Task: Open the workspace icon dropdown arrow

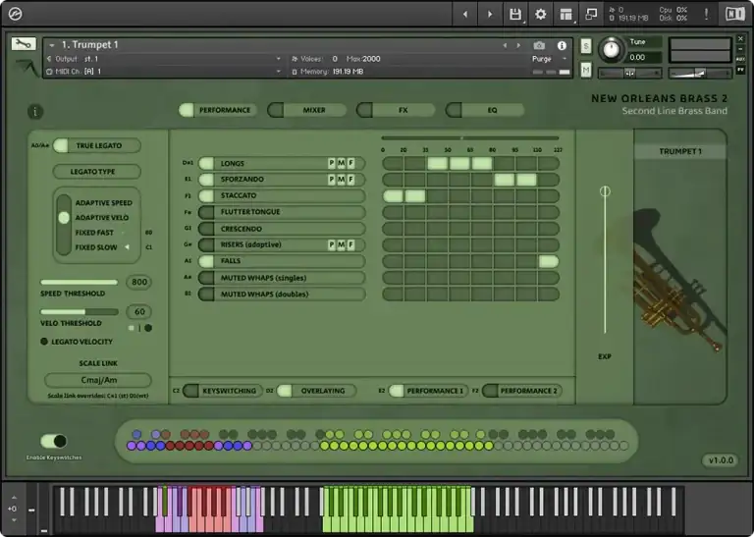Action: pyautogui.click(x=574, y=22)
